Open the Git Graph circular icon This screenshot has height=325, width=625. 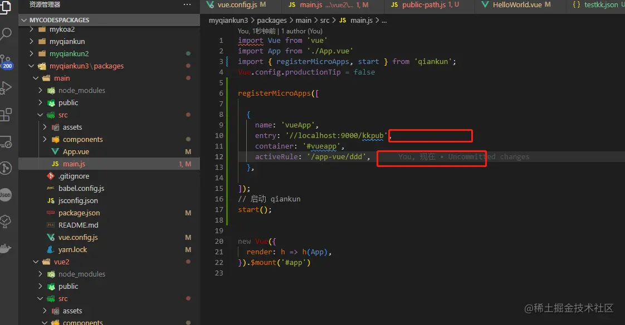click(x=6, y=168)
